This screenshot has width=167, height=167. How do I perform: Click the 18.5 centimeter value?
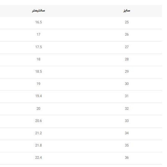click(38, 72)
